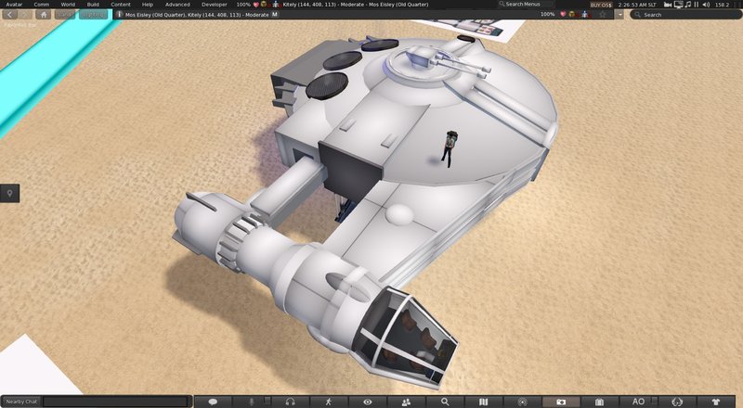Open master volume via the speaker icon

coord(706,5)
